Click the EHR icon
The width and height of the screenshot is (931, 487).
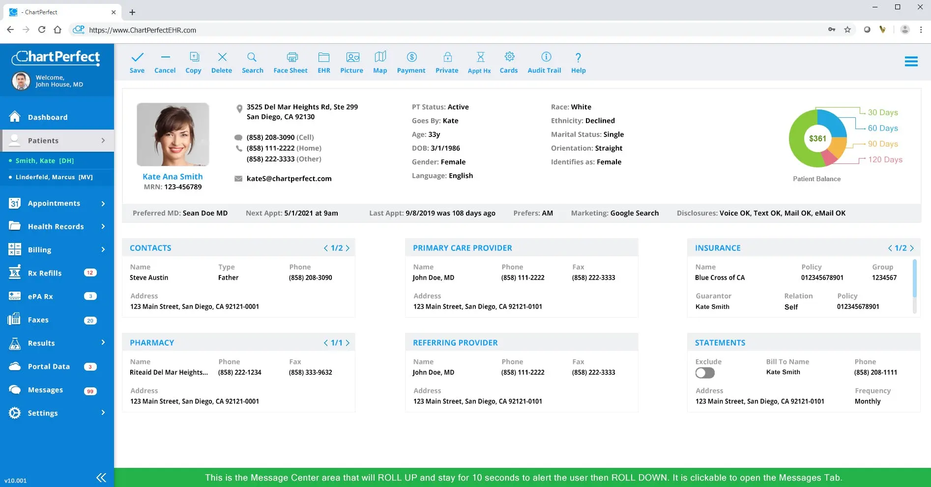[x=323, y=62]
